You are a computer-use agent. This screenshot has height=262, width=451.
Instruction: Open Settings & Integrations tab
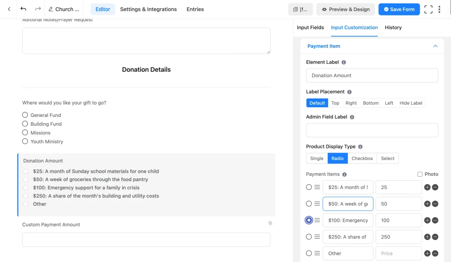tap(148, 9)
